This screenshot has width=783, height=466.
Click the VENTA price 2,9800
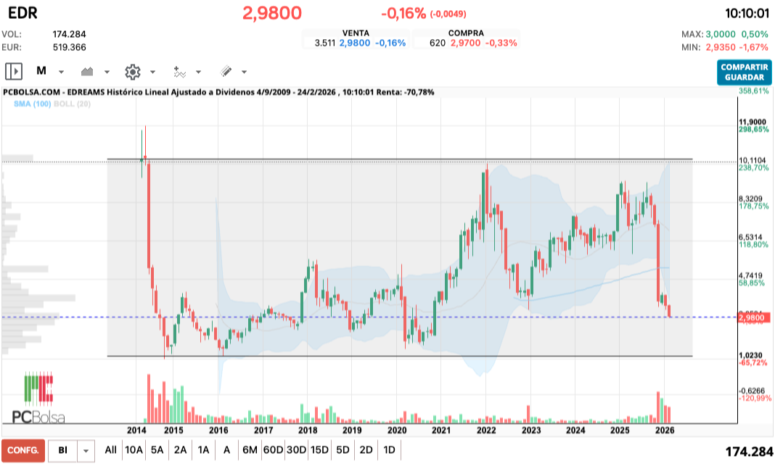(355, 43)
